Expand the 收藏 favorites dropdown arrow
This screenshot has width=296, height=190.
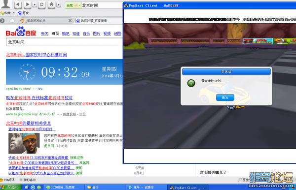pos(14,13)
